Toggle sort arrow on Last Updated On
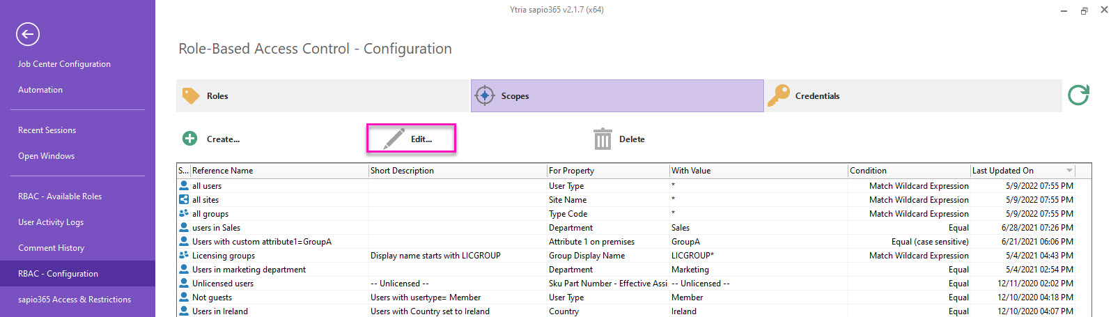 pos(1069,171)
